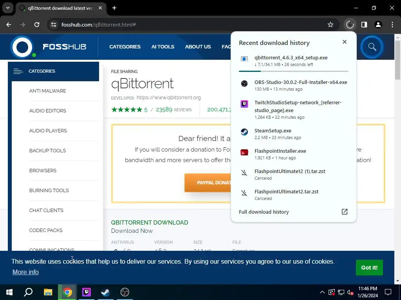The image size is (401, 300).
Task: Close the qBittorrent browser tab
Action: pos(100,8)
